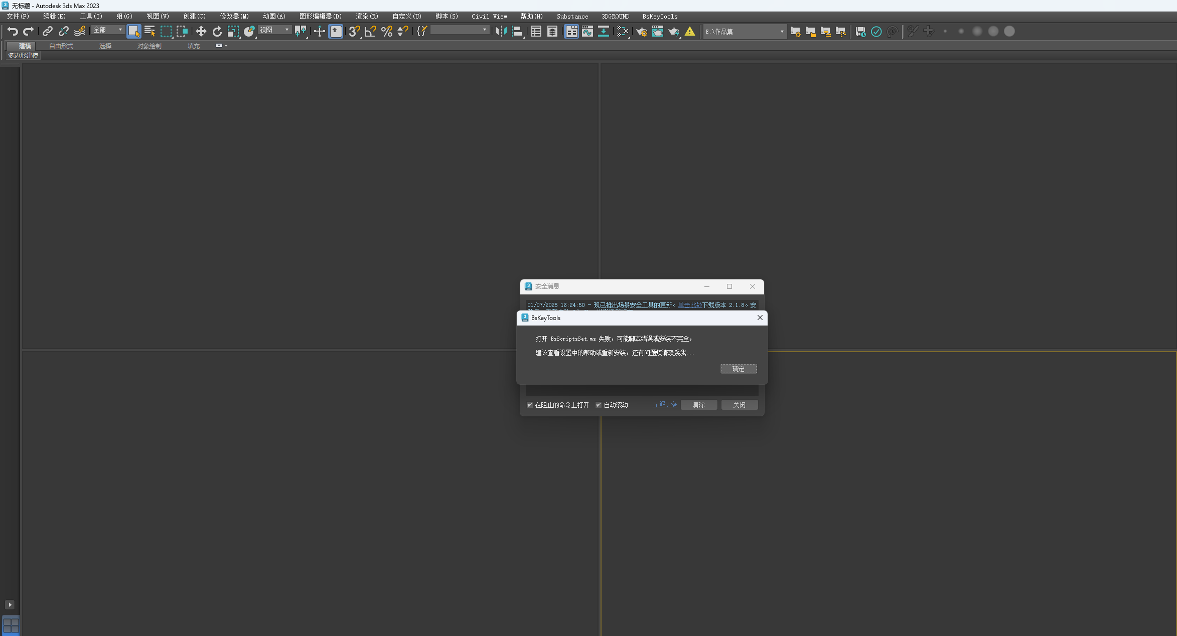Screen dimensions: 1177x636
Task: Click the Undo arrow icon
Action: coord(13,32)
